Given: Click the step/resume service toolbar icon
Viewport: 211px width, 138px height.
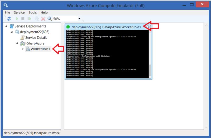Looking at the screenshot, I should pyautogui.click(x=29, y=19).
